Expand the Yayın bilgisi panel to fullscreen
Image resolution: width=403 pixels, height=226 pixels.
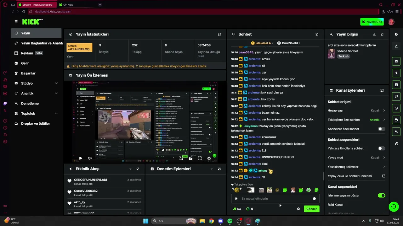(382, 34)
